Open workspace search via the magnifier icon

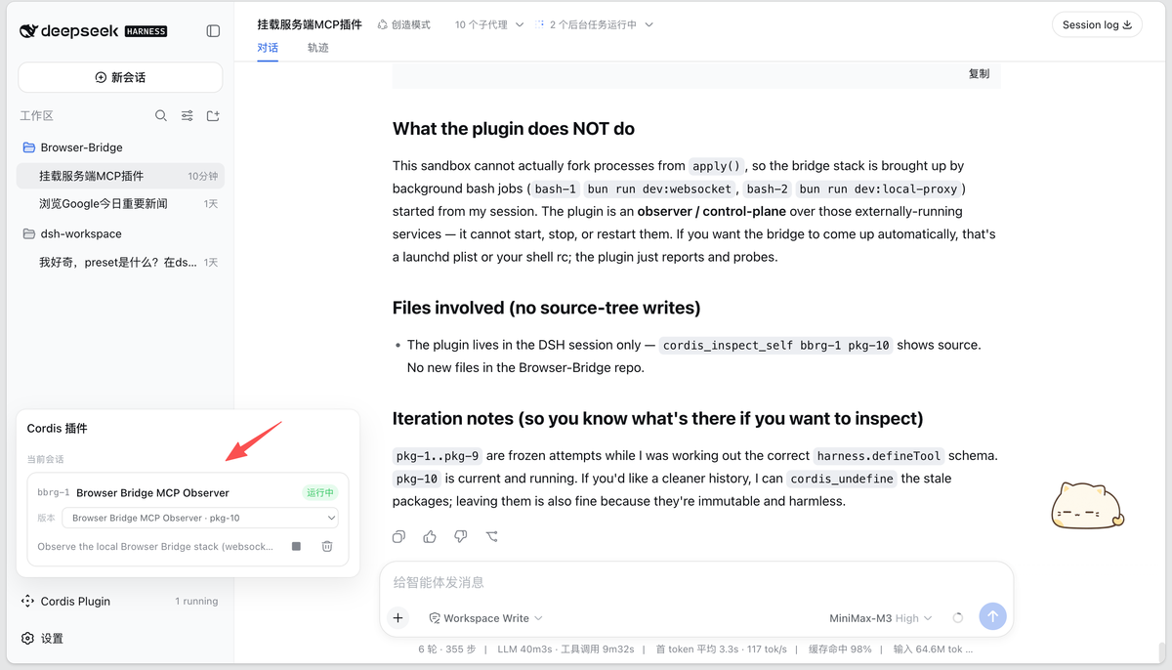point(161,115)
